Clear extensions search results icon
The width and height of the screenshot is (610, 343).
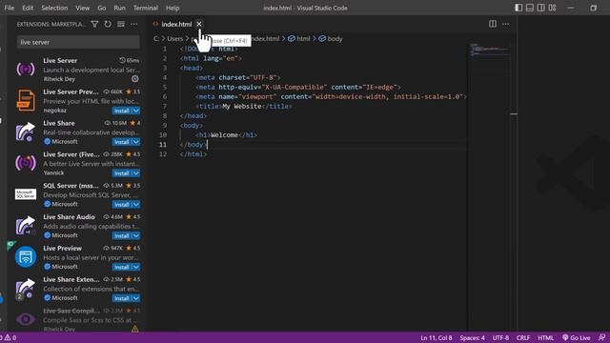[x=121, y=24]
